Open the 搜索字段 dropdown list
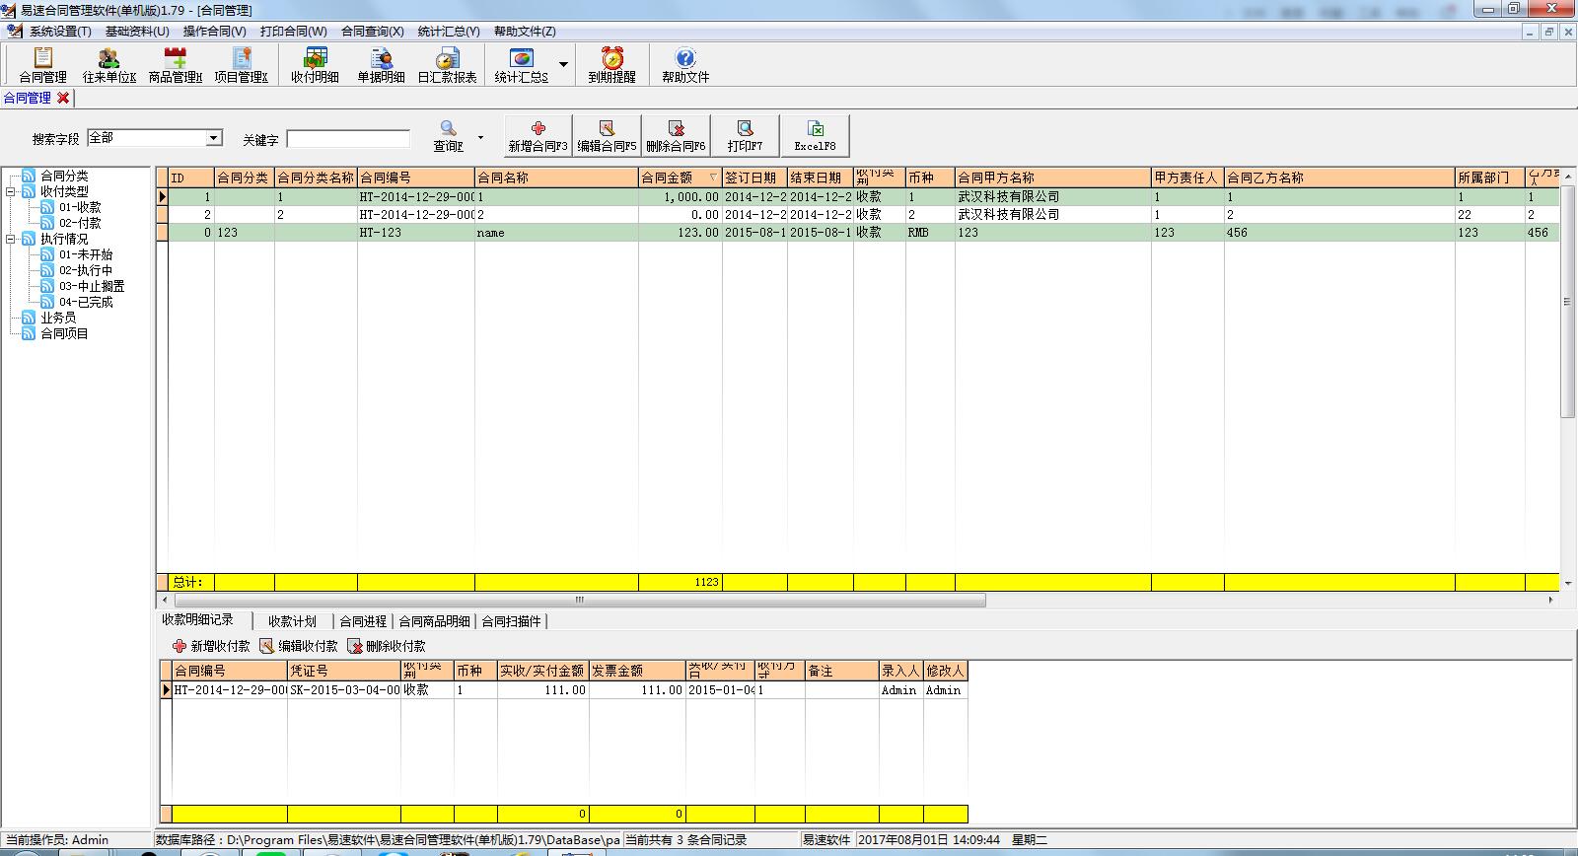The width and height of the screenshot is (1578, 856). tap(213, 138)
